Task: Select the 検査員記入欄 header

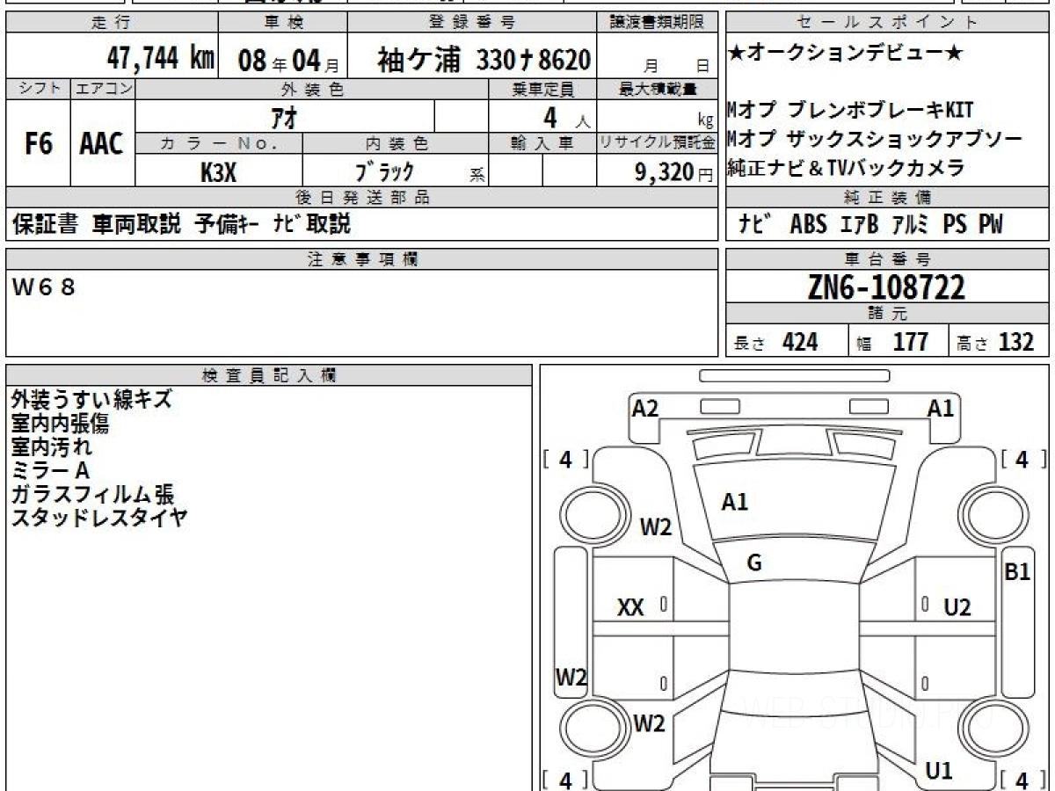Action: [269, 375]
